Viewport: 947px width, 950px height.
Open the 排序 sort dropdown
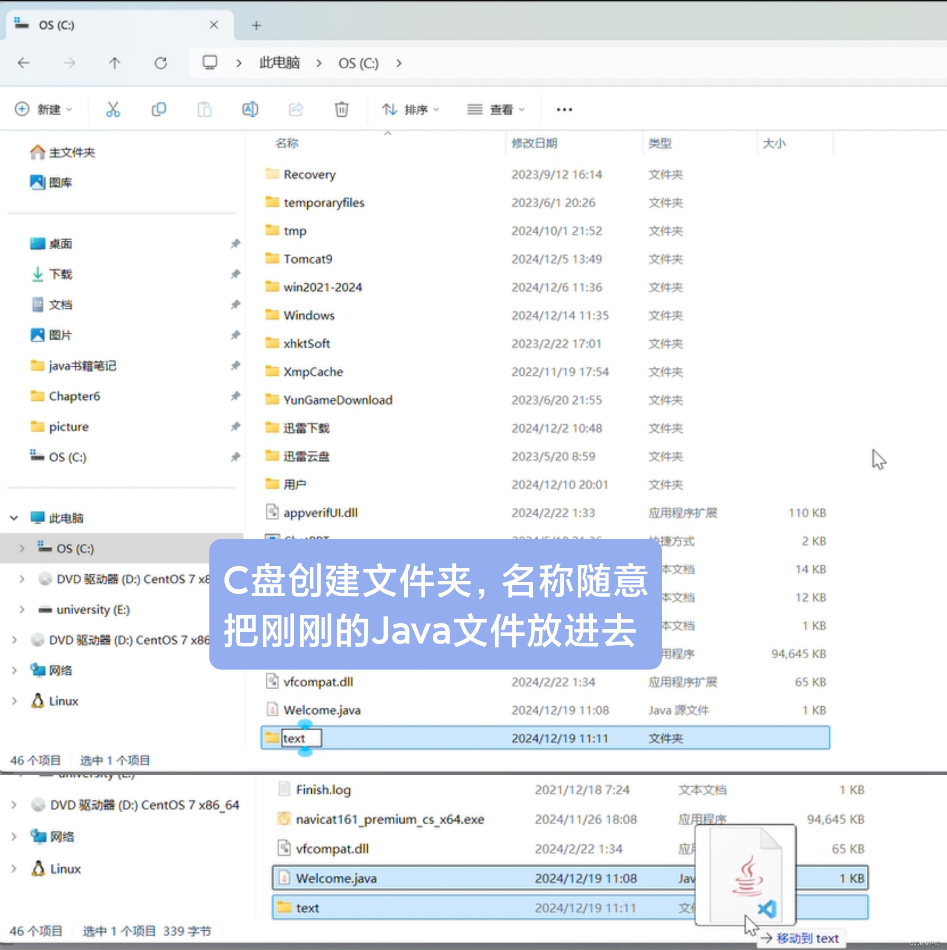410,109
